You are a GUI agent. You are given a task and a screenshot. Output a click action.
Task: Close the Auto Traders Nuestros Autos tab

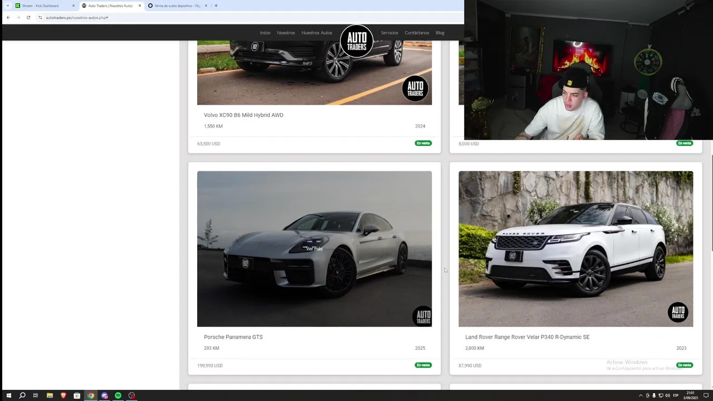click(x=140, y=6)
